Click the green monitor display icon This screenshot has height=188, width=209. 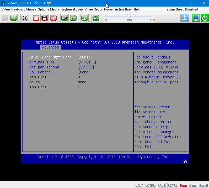pos(196,18)
